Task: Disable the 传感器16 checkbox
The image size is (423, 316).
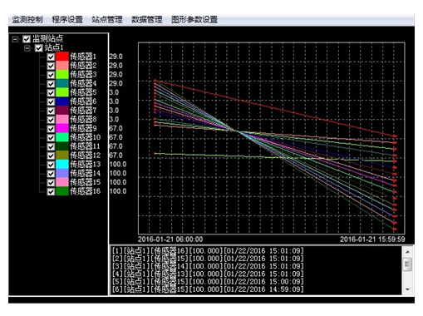Action: pos(51,191)
